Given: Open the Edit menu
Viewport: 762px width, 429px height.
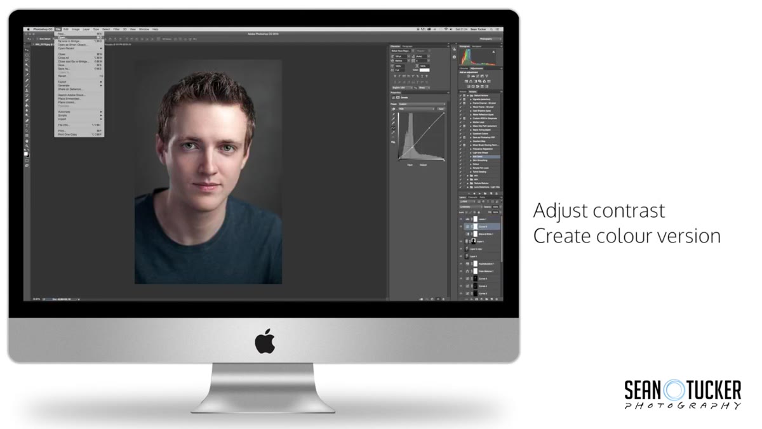Looking at the screenshot, I should [65, 29].
